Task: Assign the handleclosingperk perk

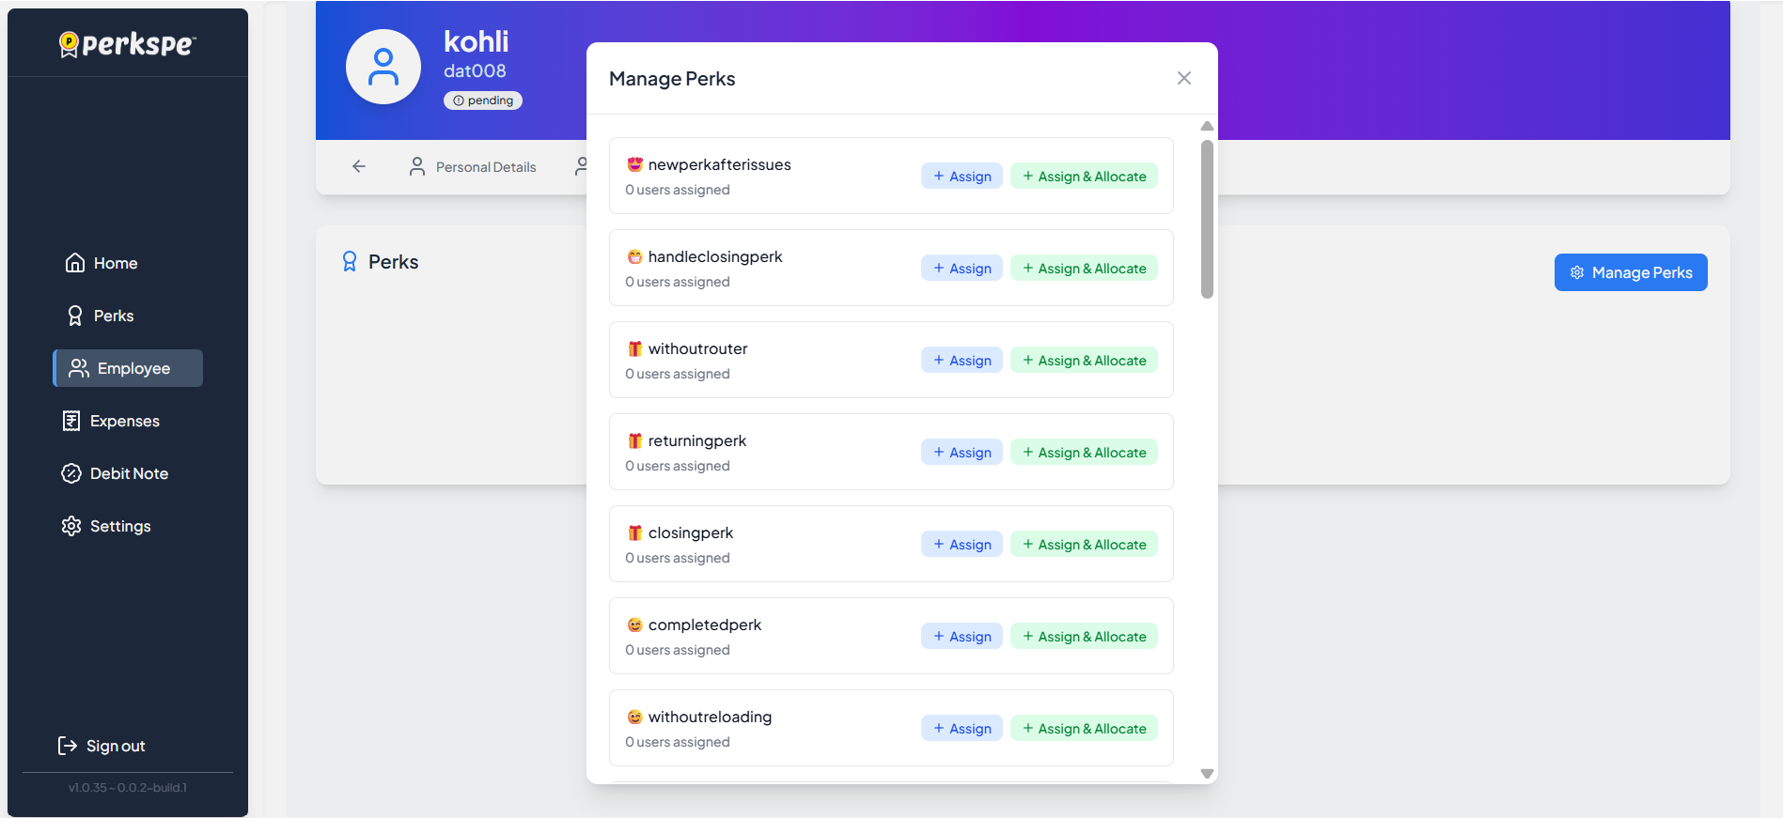Action: coord(962,269)
